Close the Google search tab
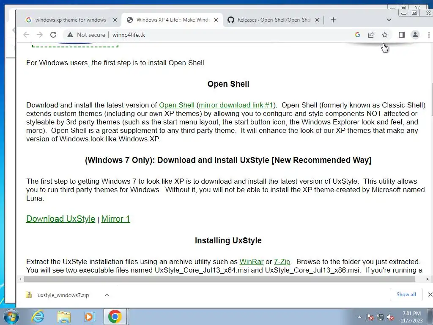This screenshot has height=325, width=433. [x=115, y=20]
